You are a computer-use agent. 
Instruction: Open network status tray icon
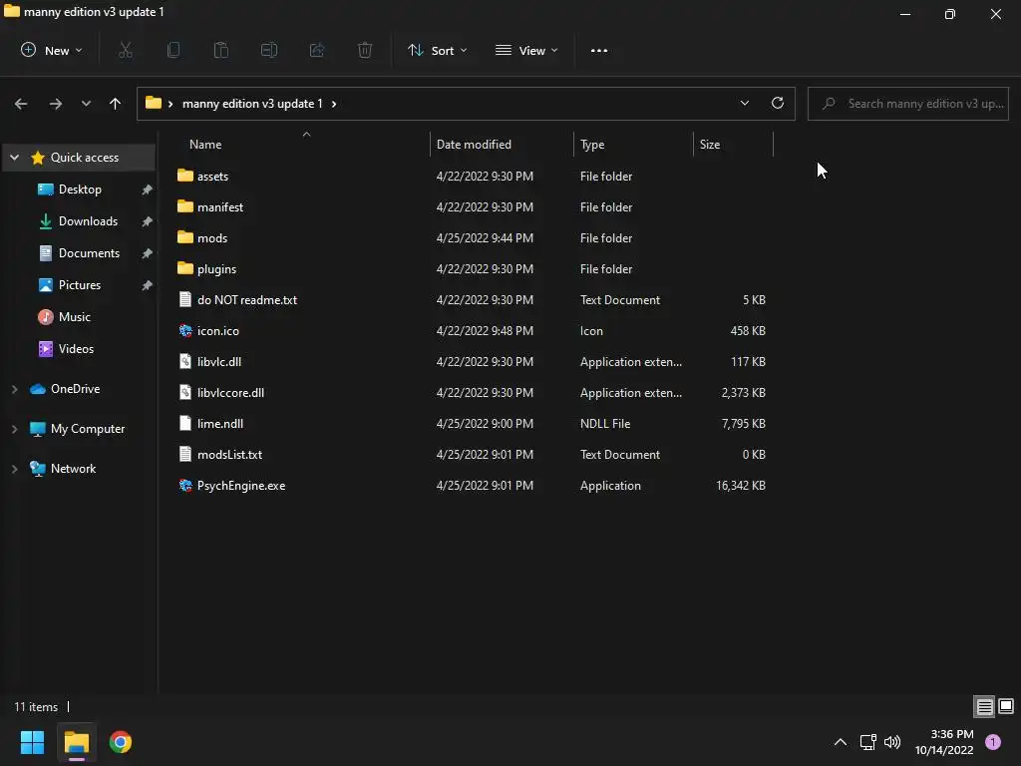point(868,742)
